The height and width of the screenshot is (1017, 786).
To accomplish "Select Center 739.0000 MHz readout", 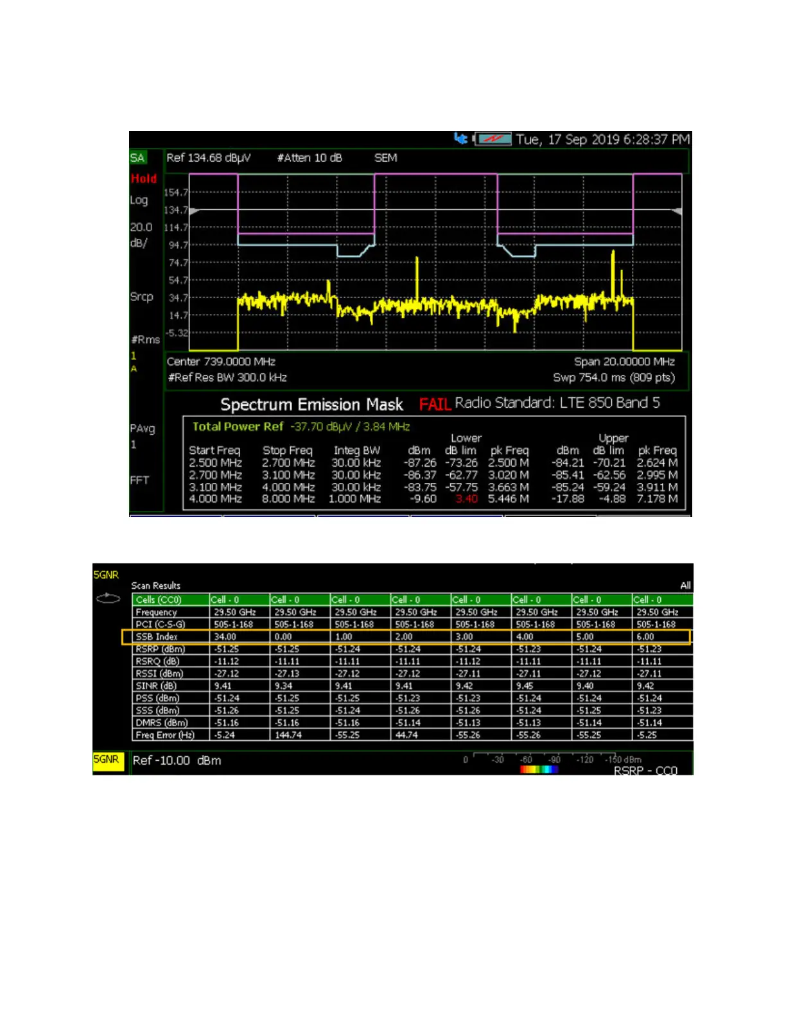I will [x=221, y=361].
